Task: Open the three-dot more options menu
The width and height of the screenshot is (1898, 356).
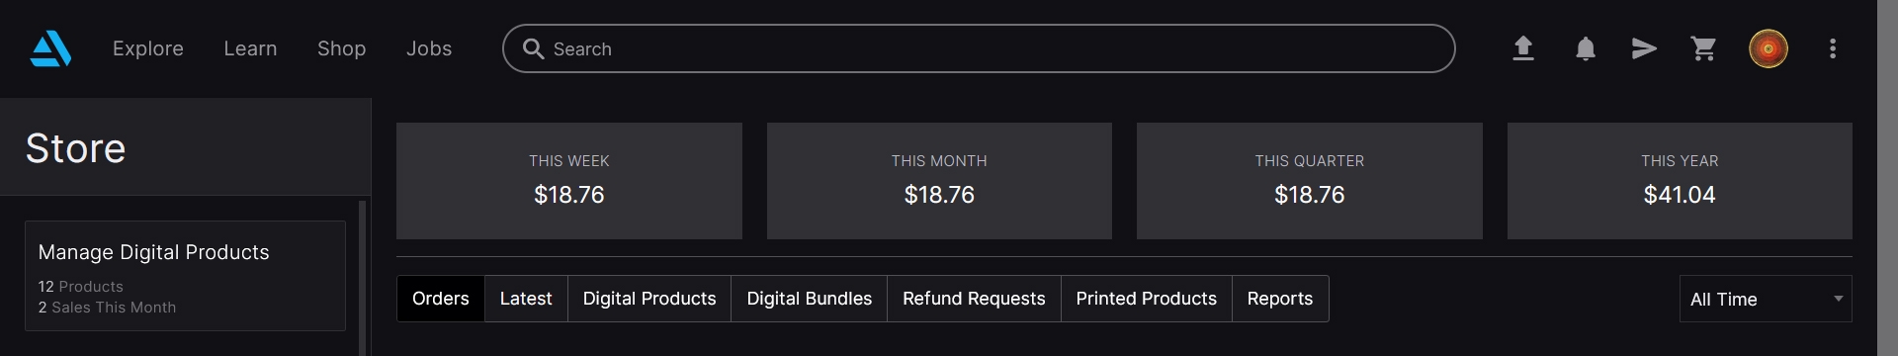Action: [x=1833, y=48]
